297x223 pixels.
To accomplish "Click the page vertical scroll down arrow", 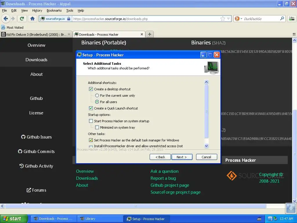I will tap(295, 201).
